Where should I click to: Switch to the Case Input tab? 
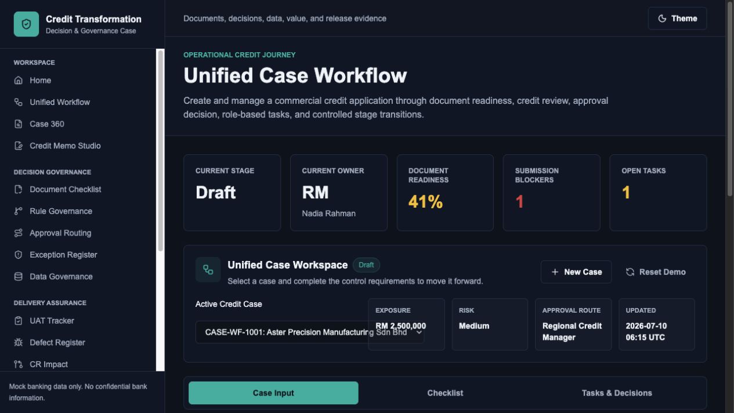tap(273, 393)
